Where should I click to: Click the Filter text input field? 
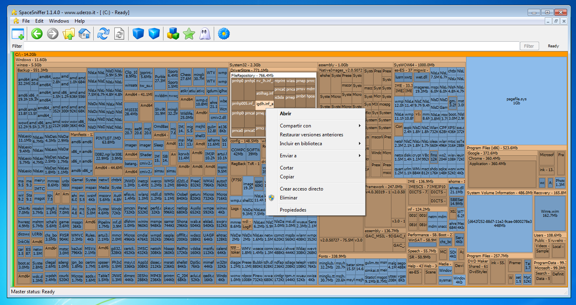[x=272, y=46]
